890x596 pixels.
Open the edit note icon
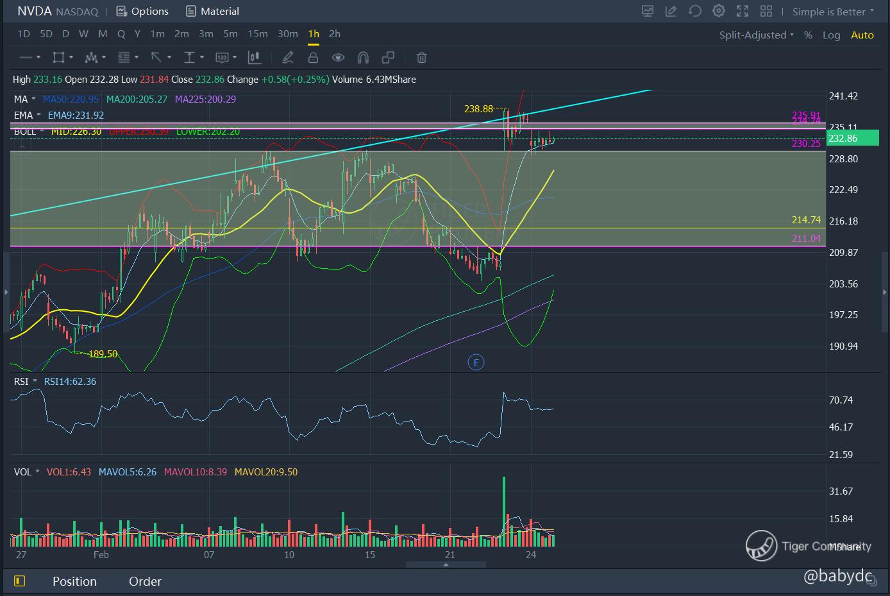click(671, 11)
